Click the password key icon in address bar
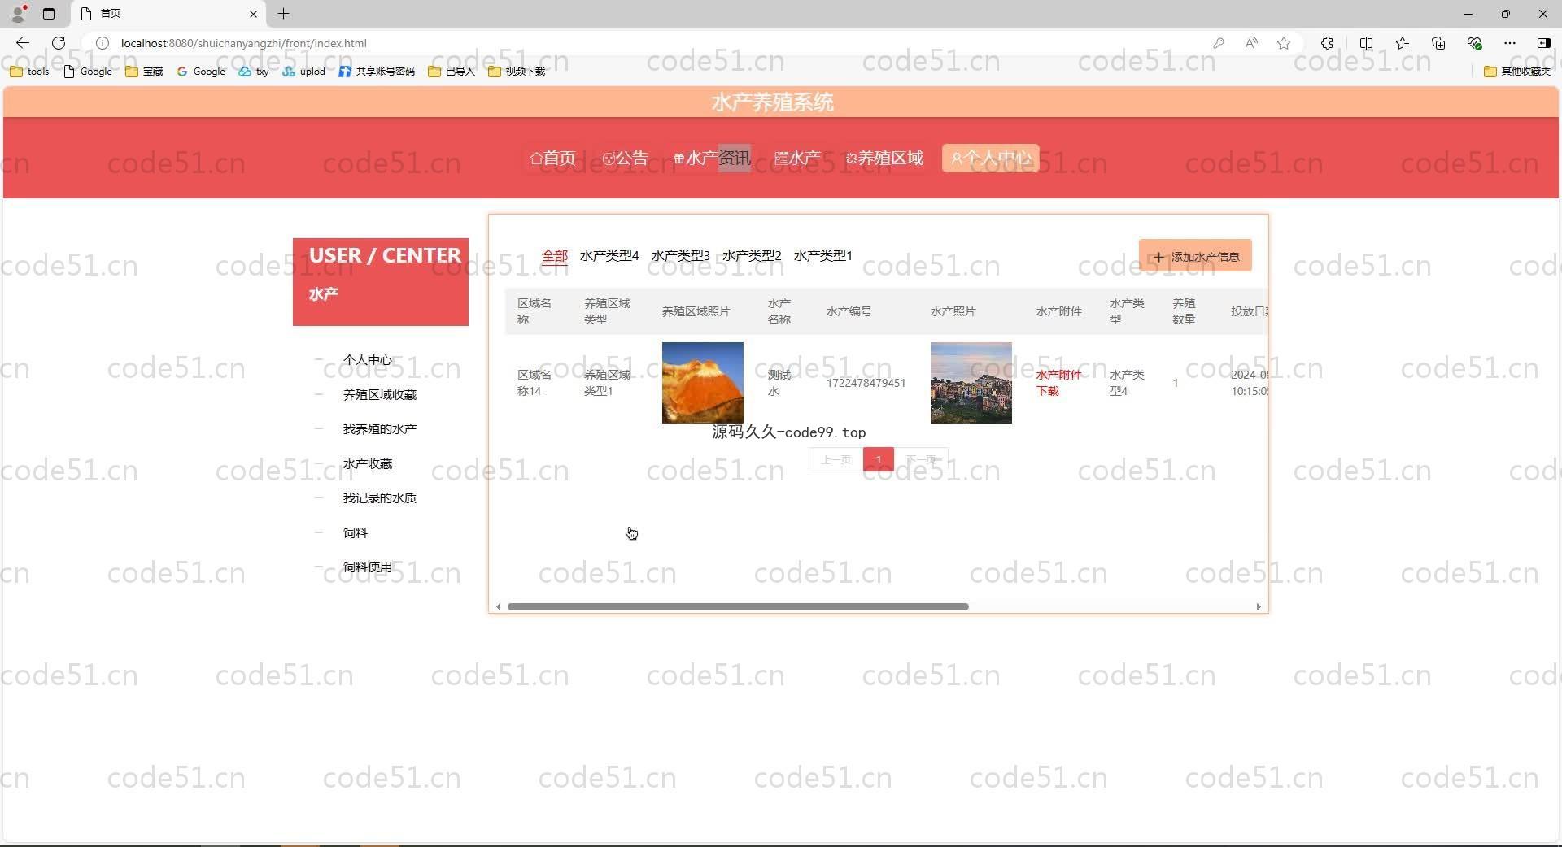 point(1218,43)
